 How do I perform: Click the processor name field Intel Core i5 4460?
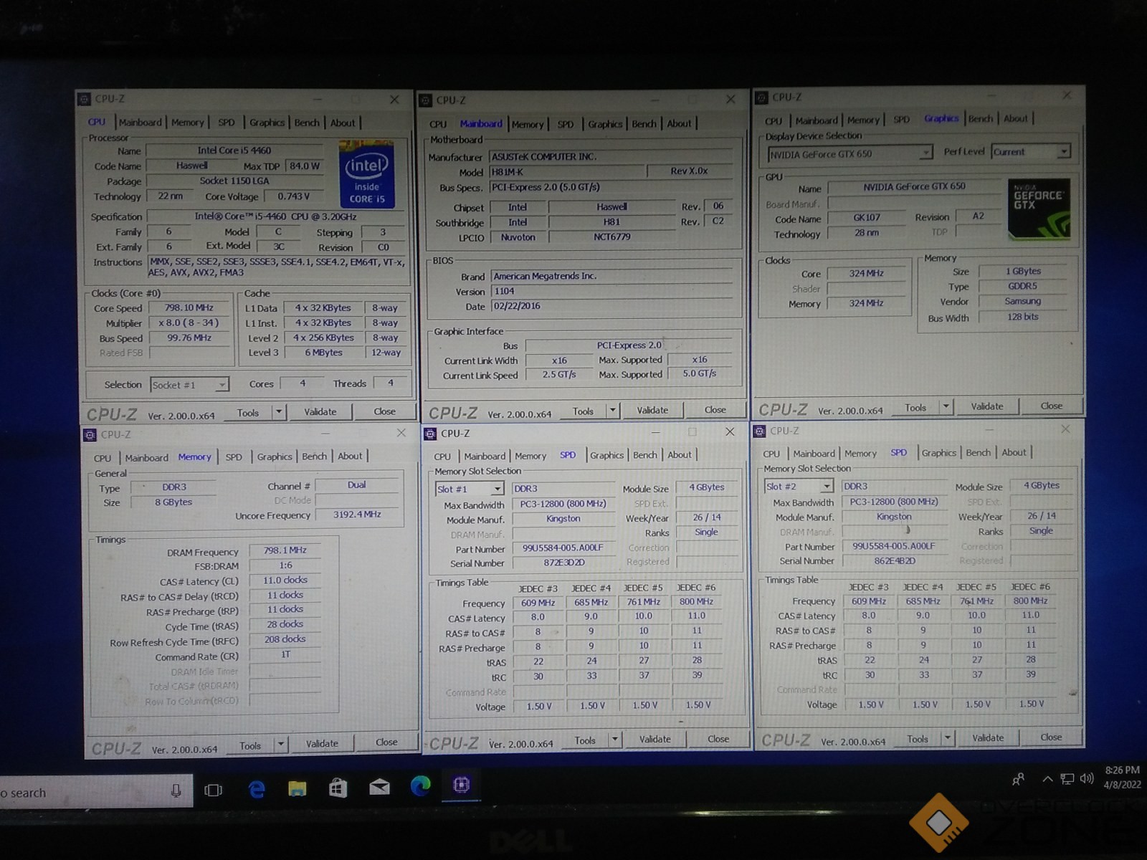[234, 150]
